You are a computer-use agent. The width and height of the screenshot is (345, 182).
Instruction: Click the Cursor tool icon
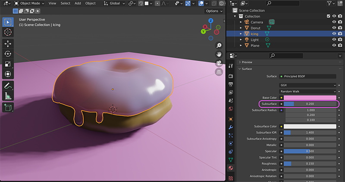coord(8,32)
